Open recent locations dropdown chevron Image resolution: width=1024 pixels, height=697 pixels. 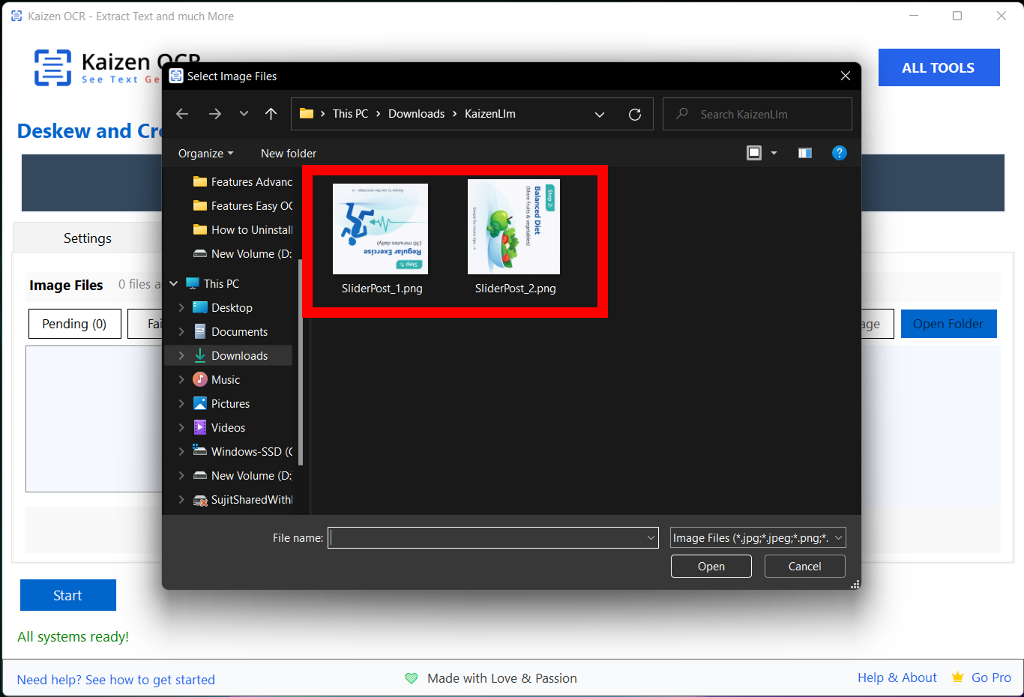click(244, 114)
